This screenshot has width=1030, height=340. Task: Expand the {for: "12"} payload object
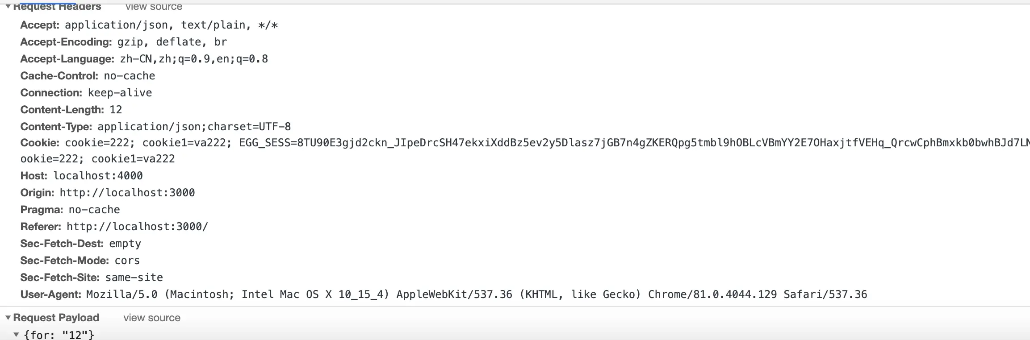tap(16, 335)
